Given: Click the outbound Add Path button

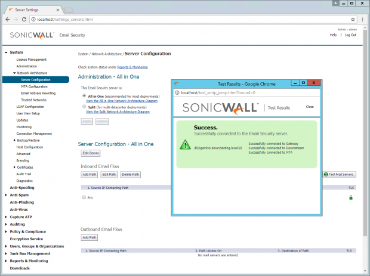Looking at the screenshot, I should (89, 238).
